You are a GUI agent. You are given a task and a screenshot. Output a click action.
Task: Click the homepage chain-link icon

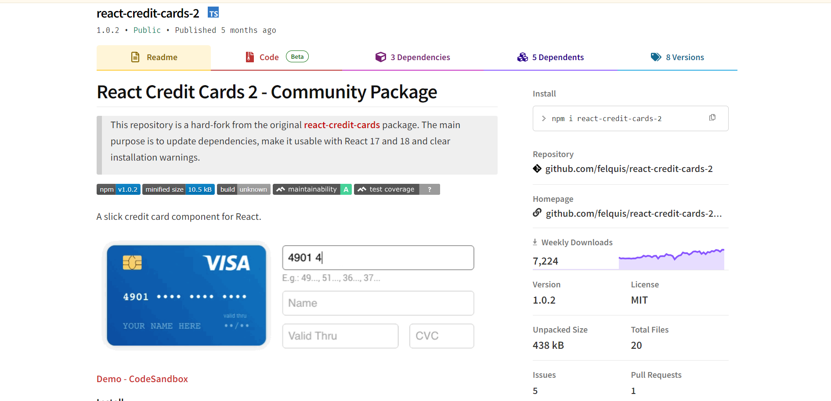pos(537,213)
